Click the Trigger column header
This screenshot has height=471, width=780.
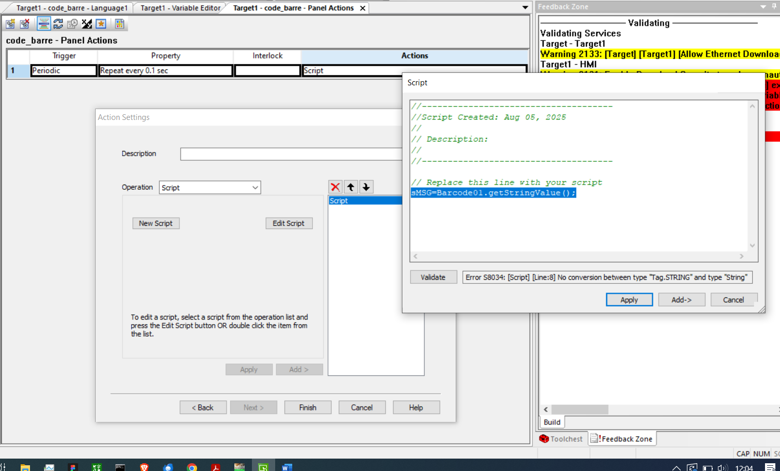pos(64,56)
